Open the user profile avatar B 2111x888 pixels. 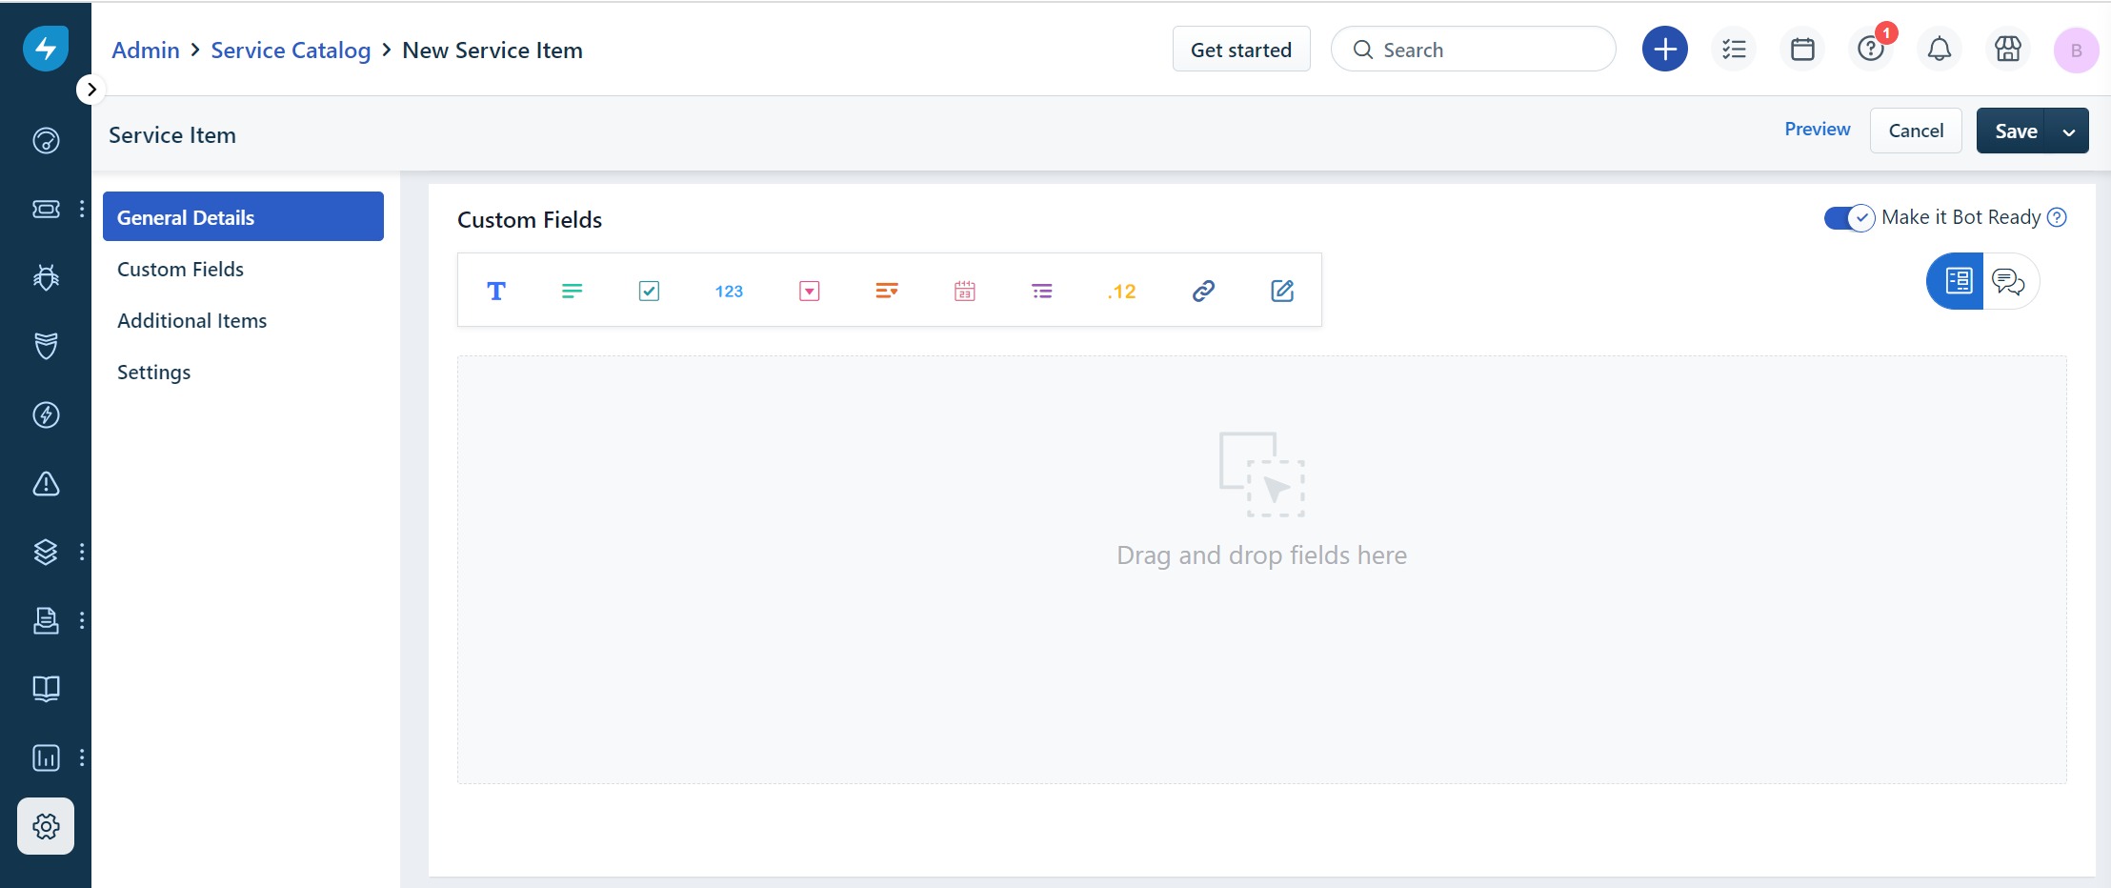click(2077, 50)
